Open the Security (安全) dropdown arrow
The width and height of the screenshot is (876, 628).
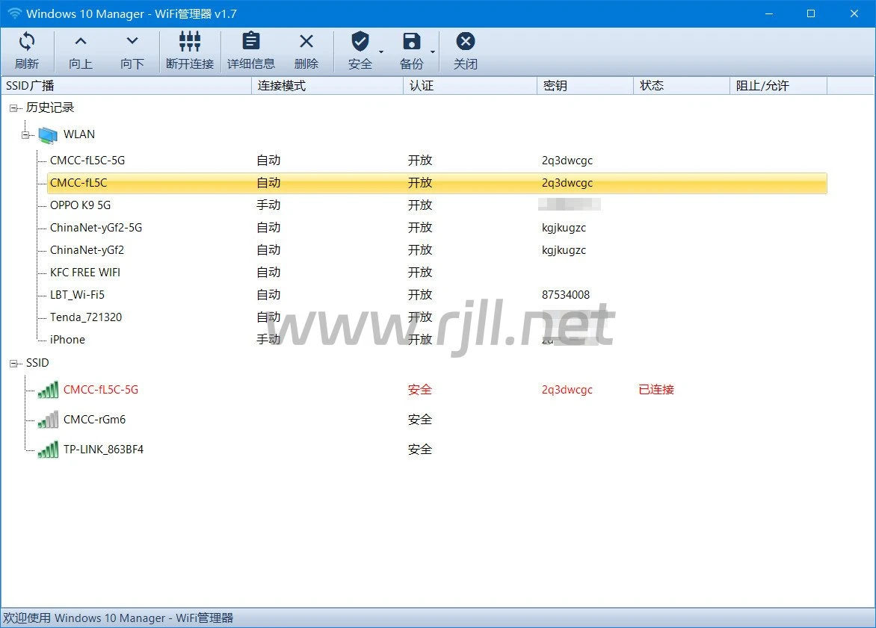coord(381,52)
